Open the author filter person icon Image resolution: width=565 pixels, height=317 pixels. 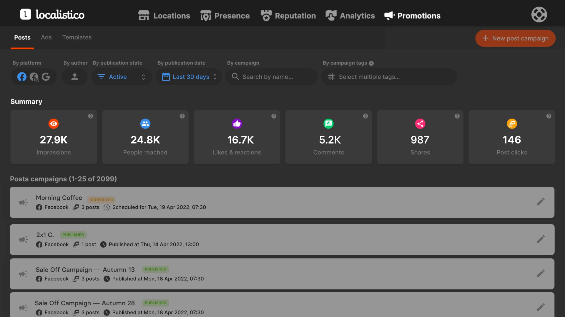tap(75, 77)
